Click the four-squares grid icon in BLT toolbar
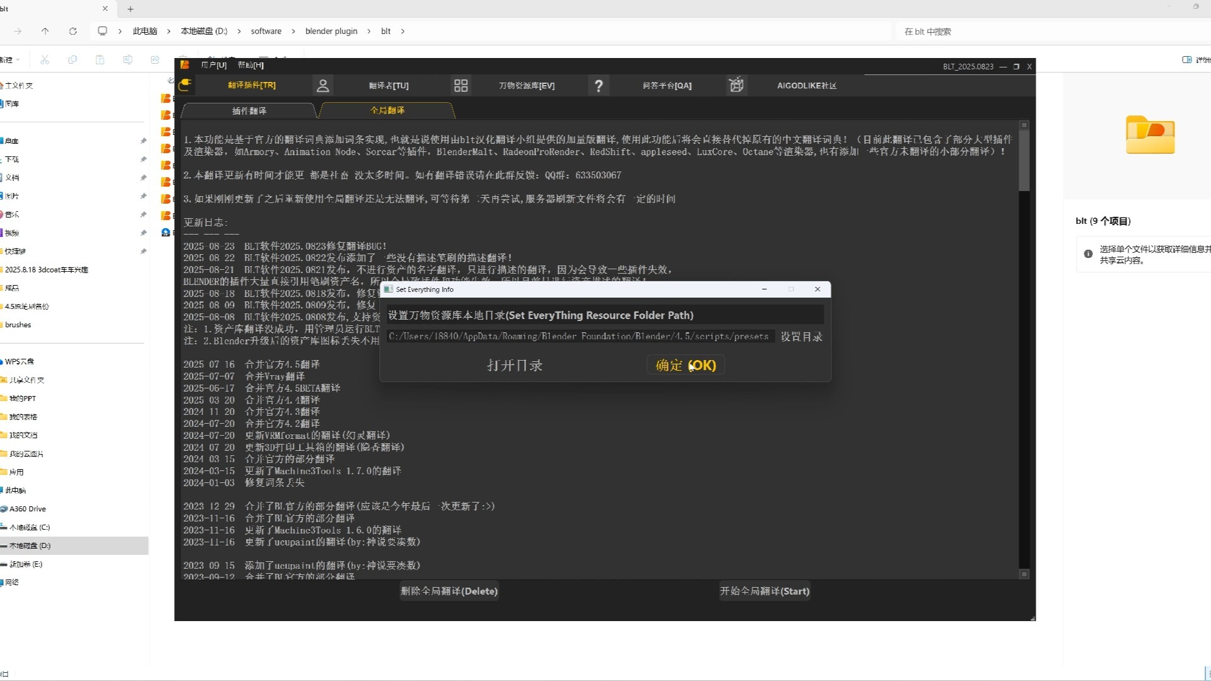 coord(461,85)
